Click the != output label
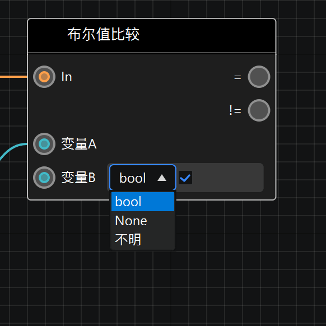326x326 pixels. 235,110
